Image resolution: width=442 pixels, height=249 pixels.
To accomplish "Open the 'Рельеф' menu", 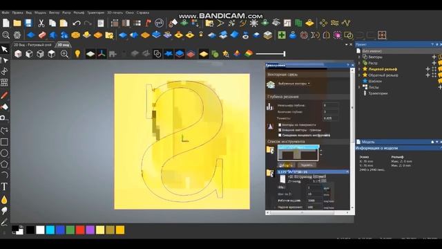I will click(79, 12).
